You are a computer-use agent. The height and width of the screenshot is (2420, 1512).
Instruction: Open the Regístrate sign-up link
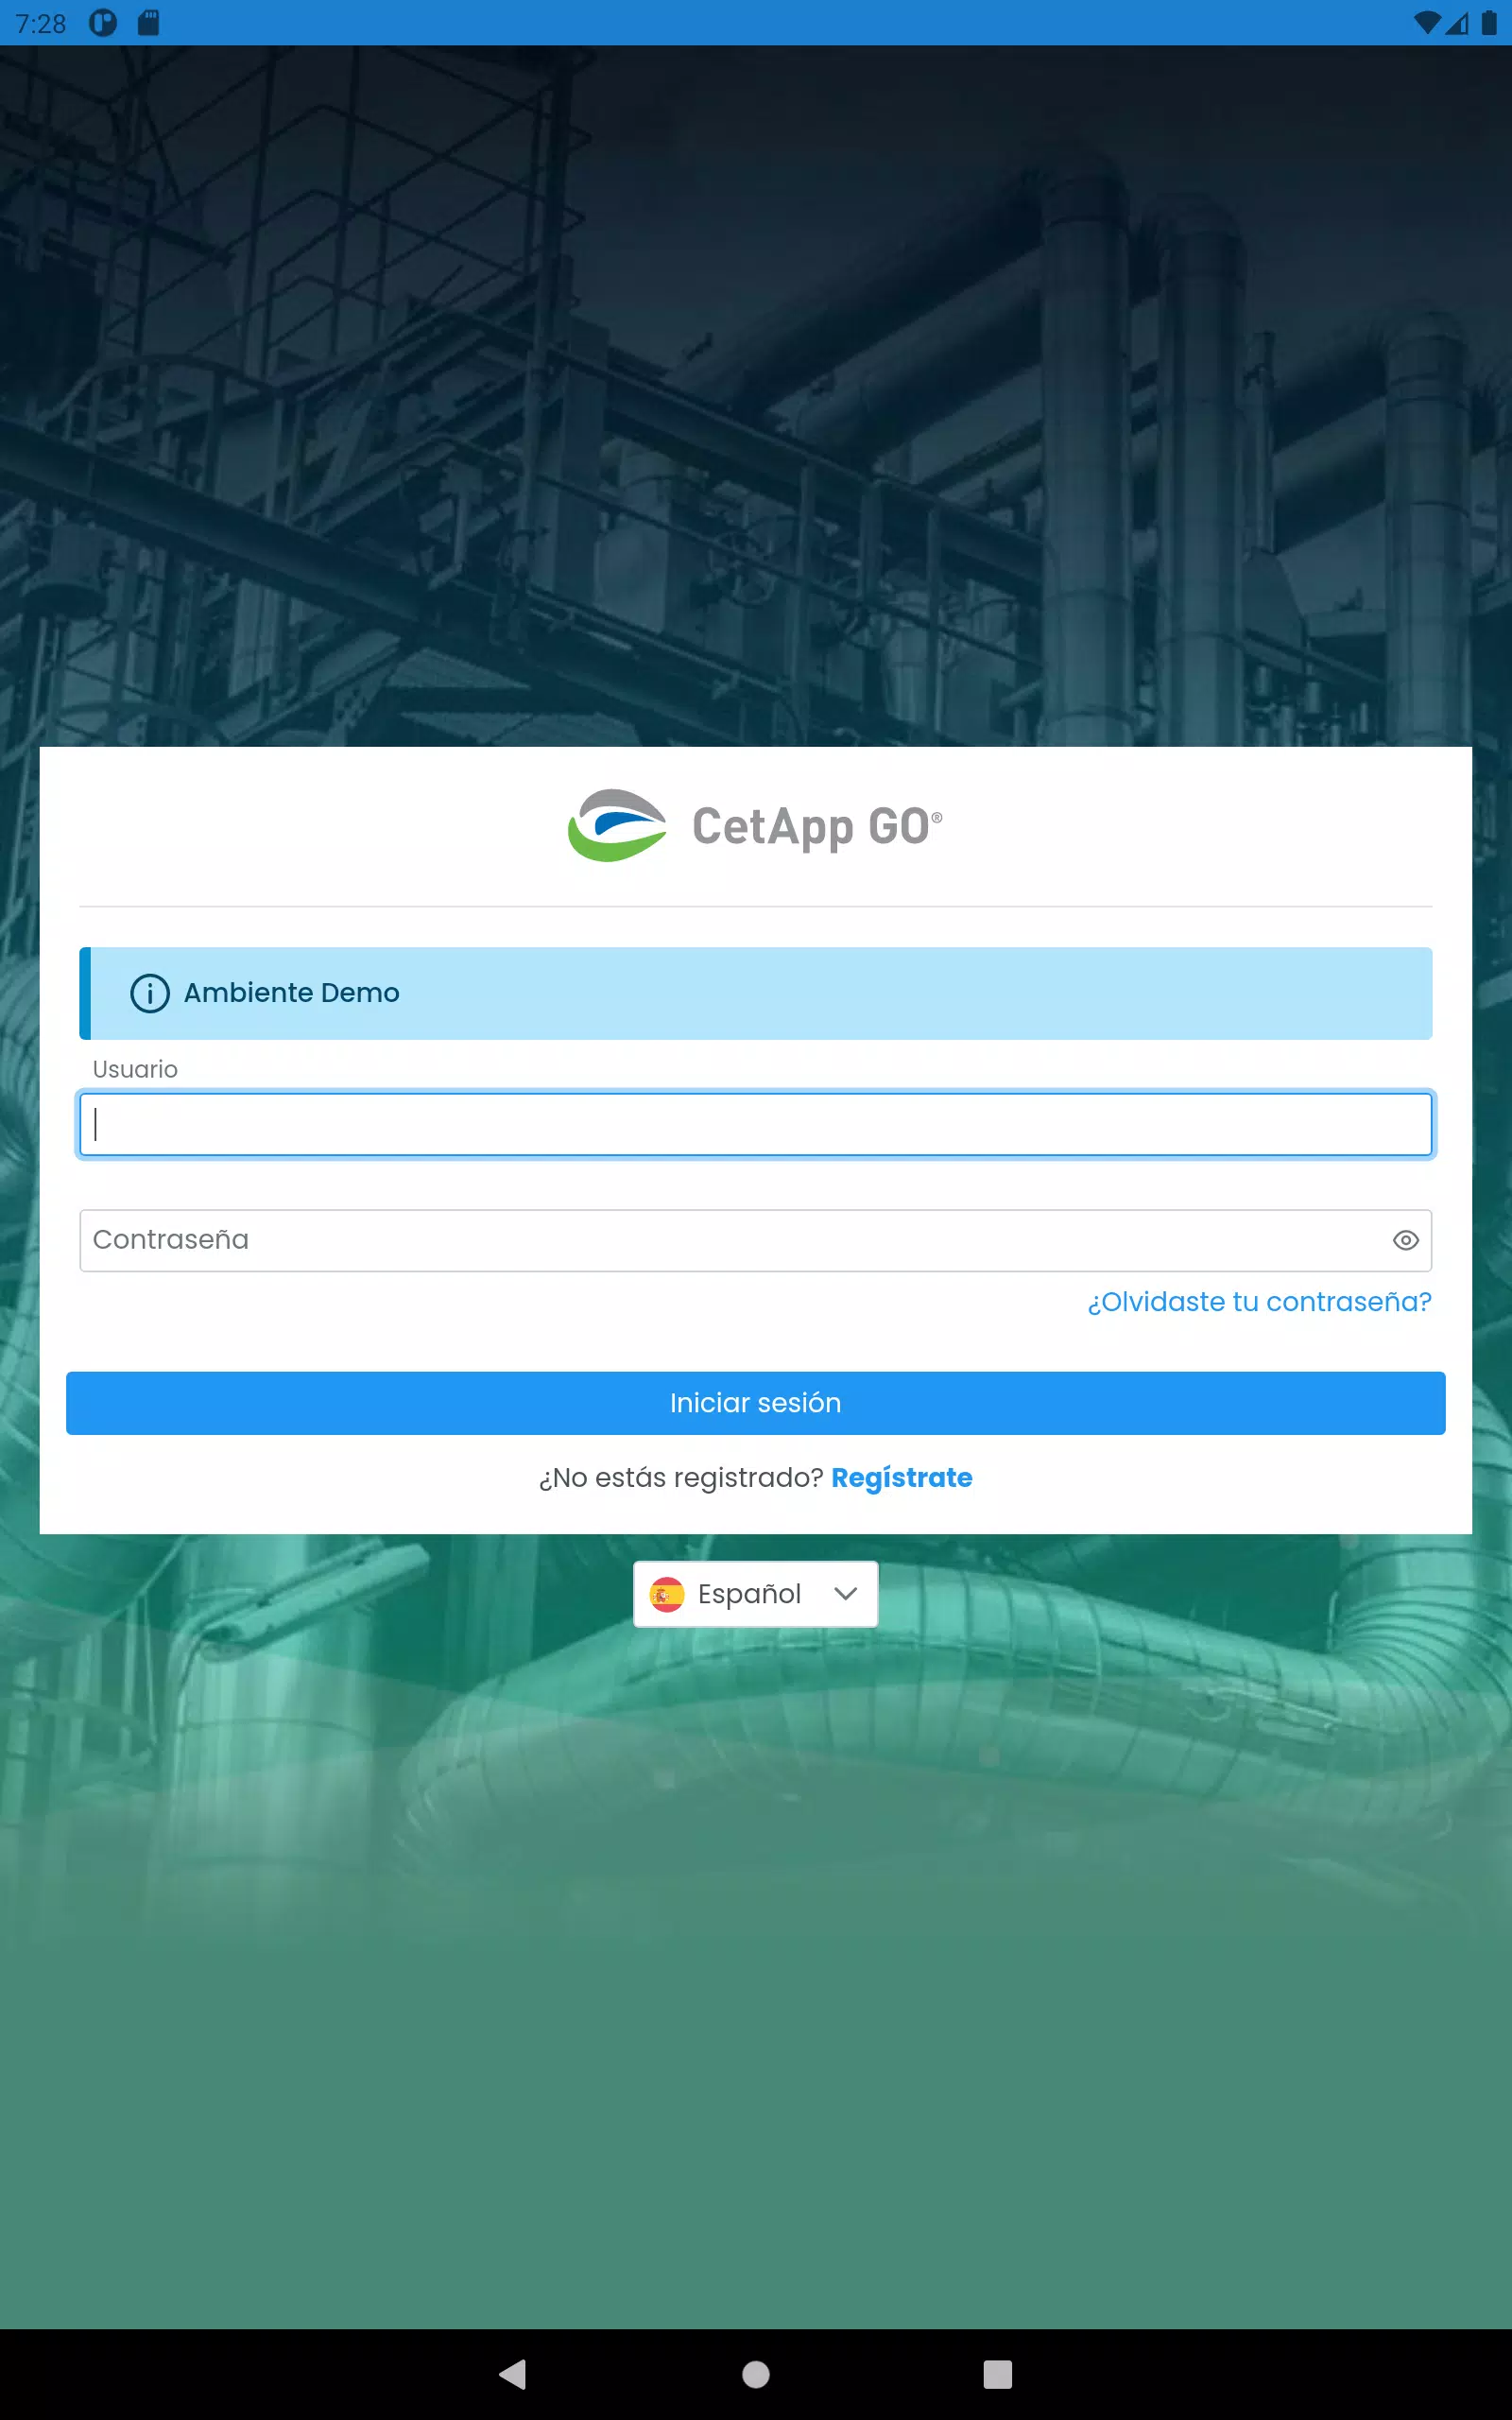(902, 1478)
